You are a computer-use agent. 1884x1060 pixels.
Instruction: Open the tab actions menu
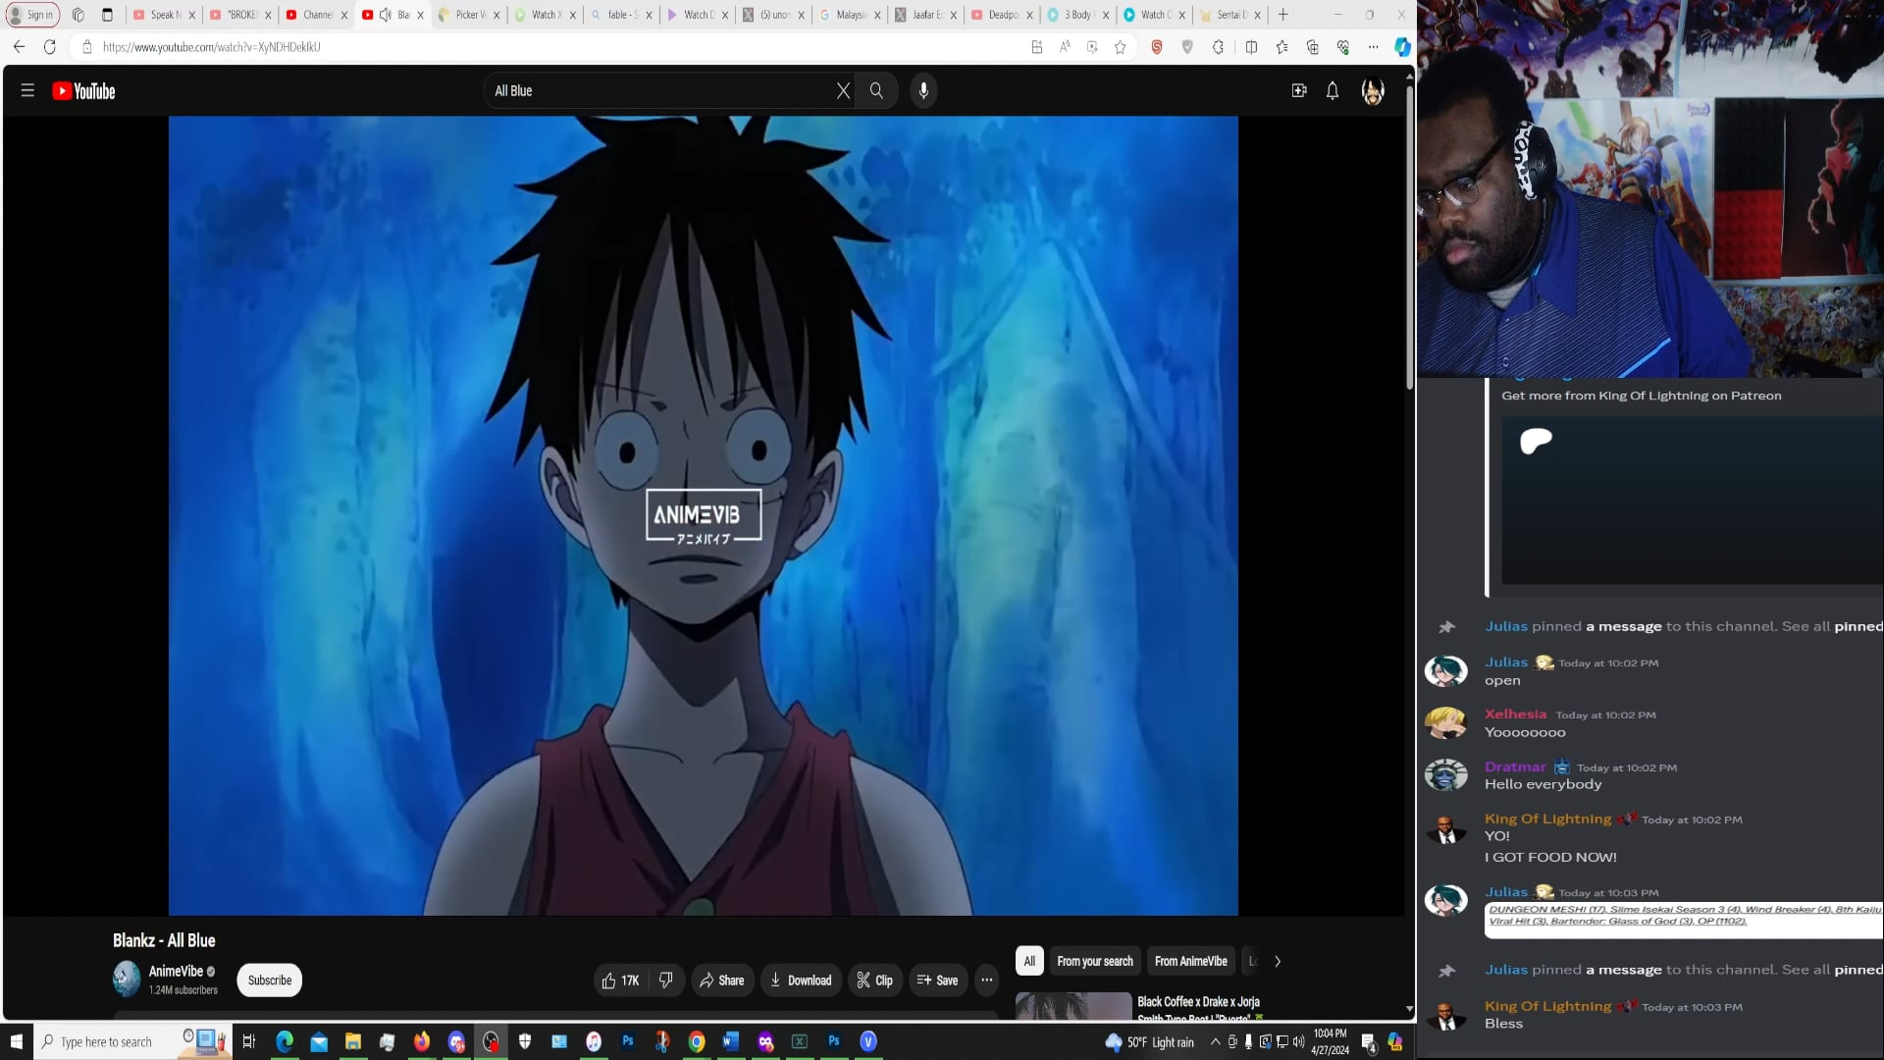(x=108, y=15)
